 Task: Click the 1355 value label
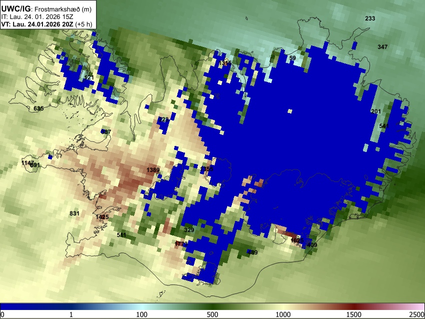tap(206, 169)
